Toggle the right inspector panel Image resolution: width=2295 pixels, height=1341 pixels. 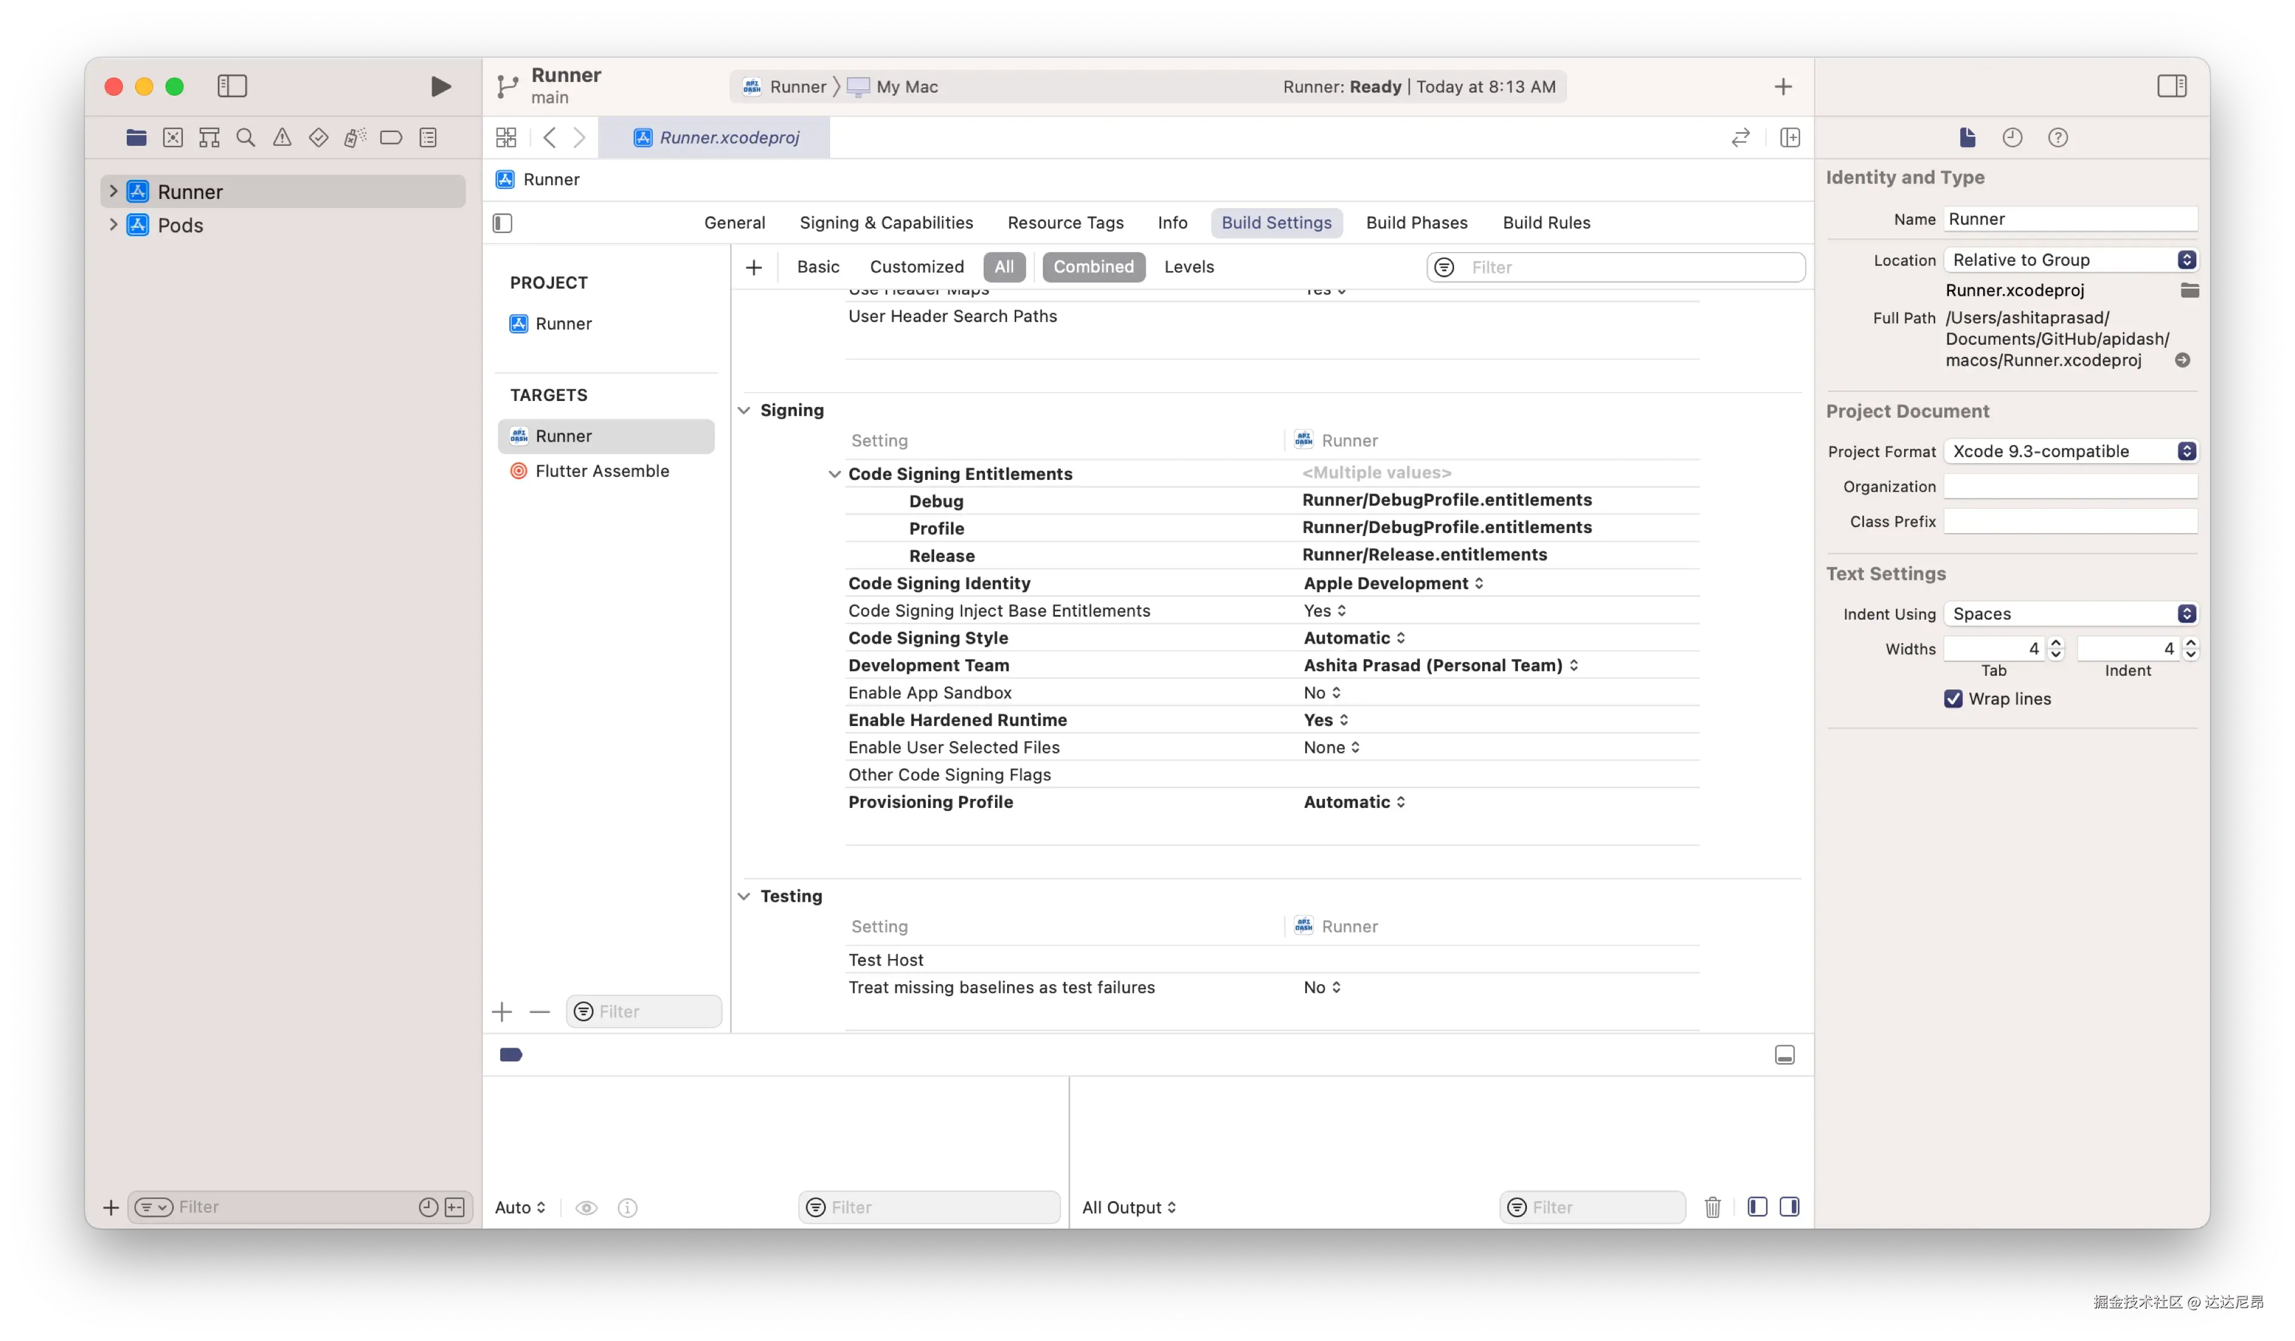tap(2171, 87)
